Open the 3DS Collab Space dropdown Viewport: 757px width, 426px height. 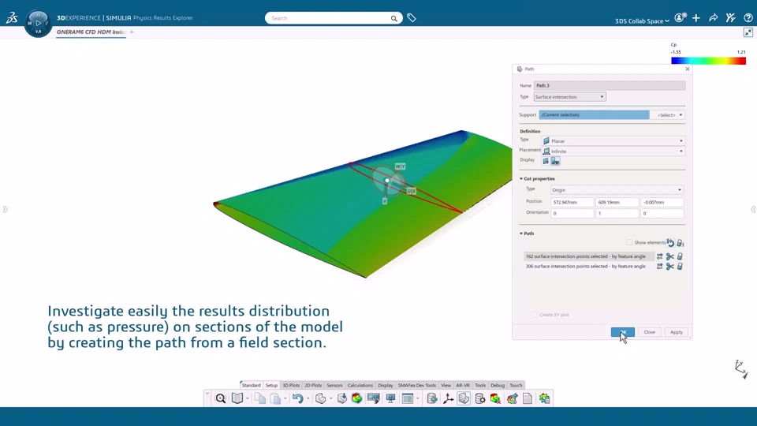[642, 21]
